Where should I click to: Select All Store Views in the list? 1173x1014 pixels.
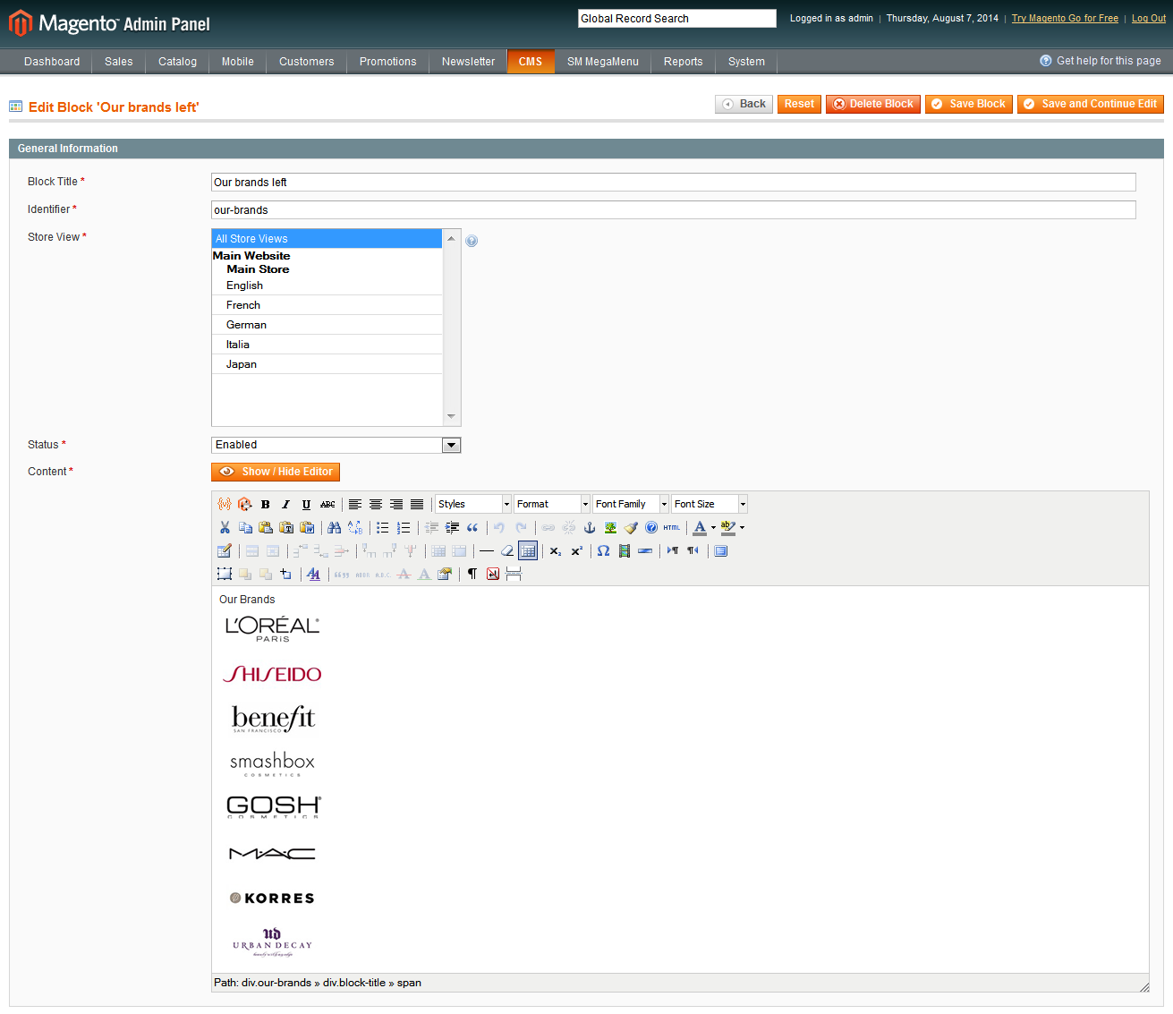click(x=327, y=239)
